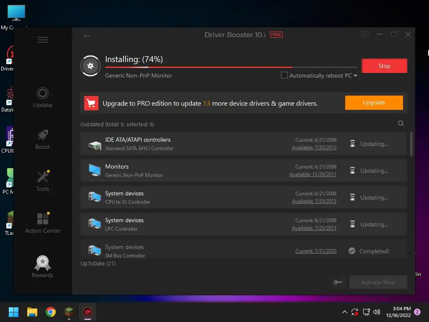Open Available: 7/25/2013 for LPC Controller
The image size is (429, 322).
click(314, 228)
